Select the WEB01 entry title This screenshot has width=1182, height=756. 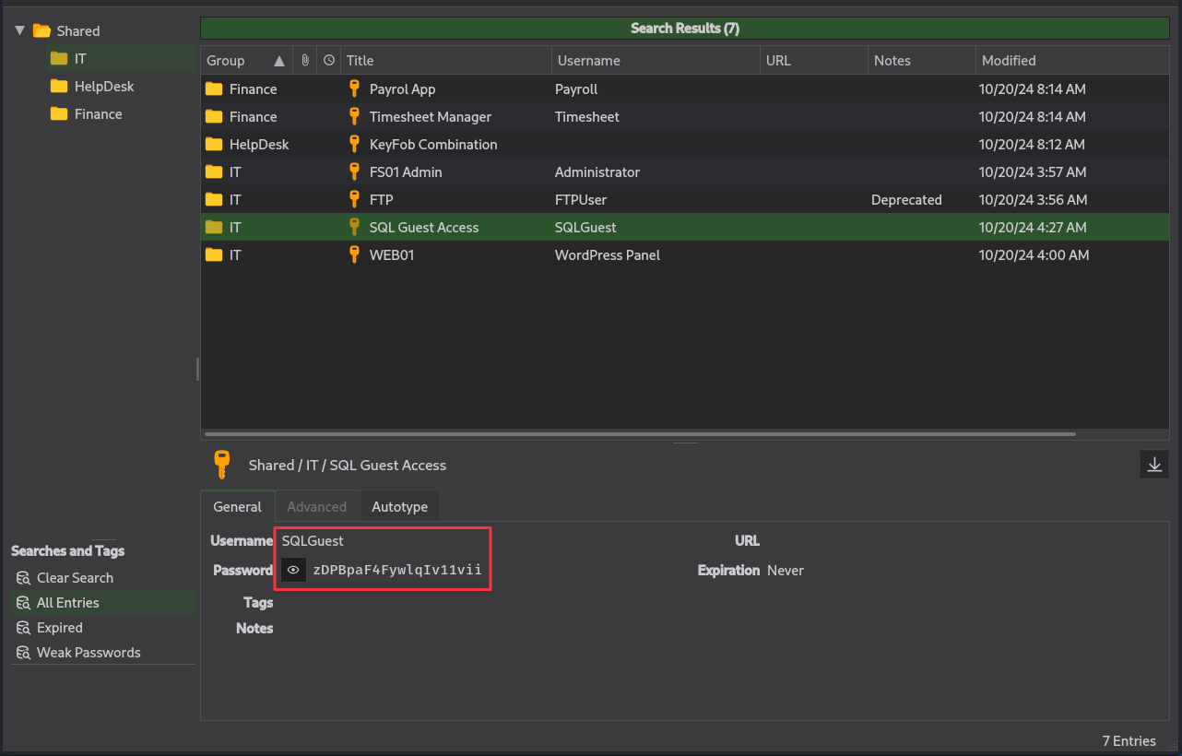392,255
